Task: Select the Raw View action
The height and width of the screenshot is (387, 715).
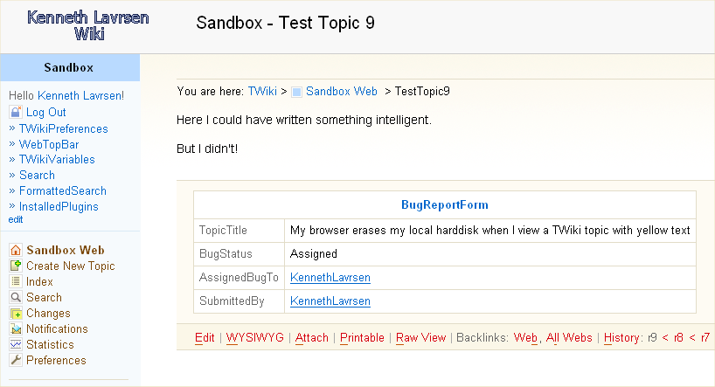Action: 420,337
